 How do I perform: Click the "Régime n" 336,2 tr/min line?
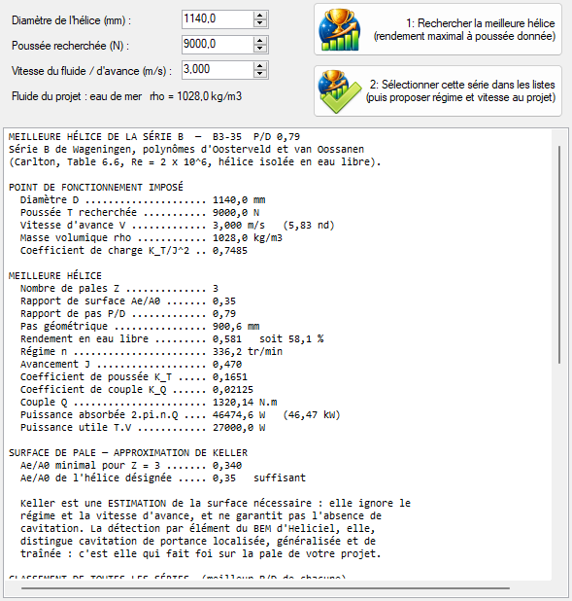point(151,351)
